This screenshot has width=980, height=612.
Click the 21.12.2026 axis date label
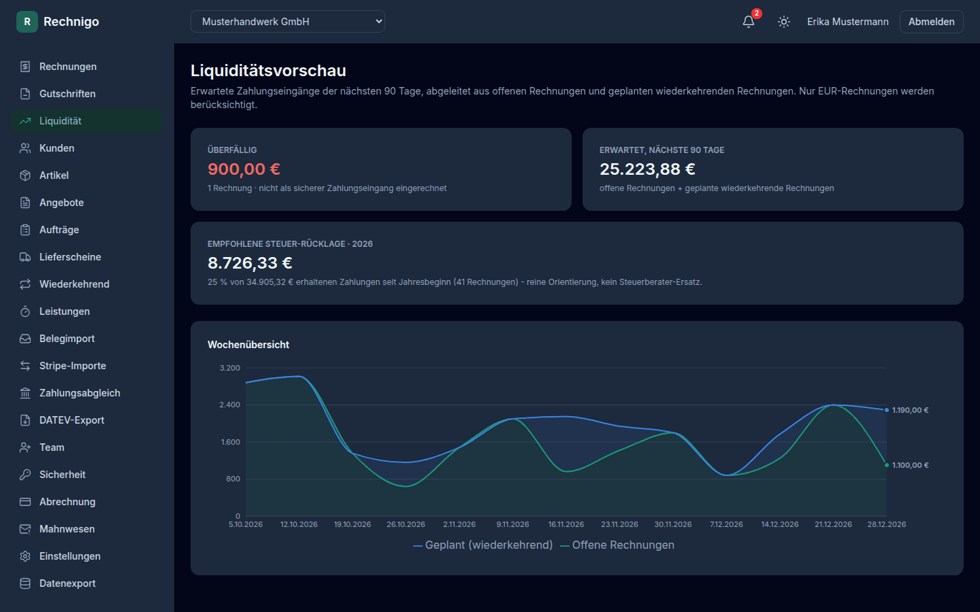pos(833,524)
